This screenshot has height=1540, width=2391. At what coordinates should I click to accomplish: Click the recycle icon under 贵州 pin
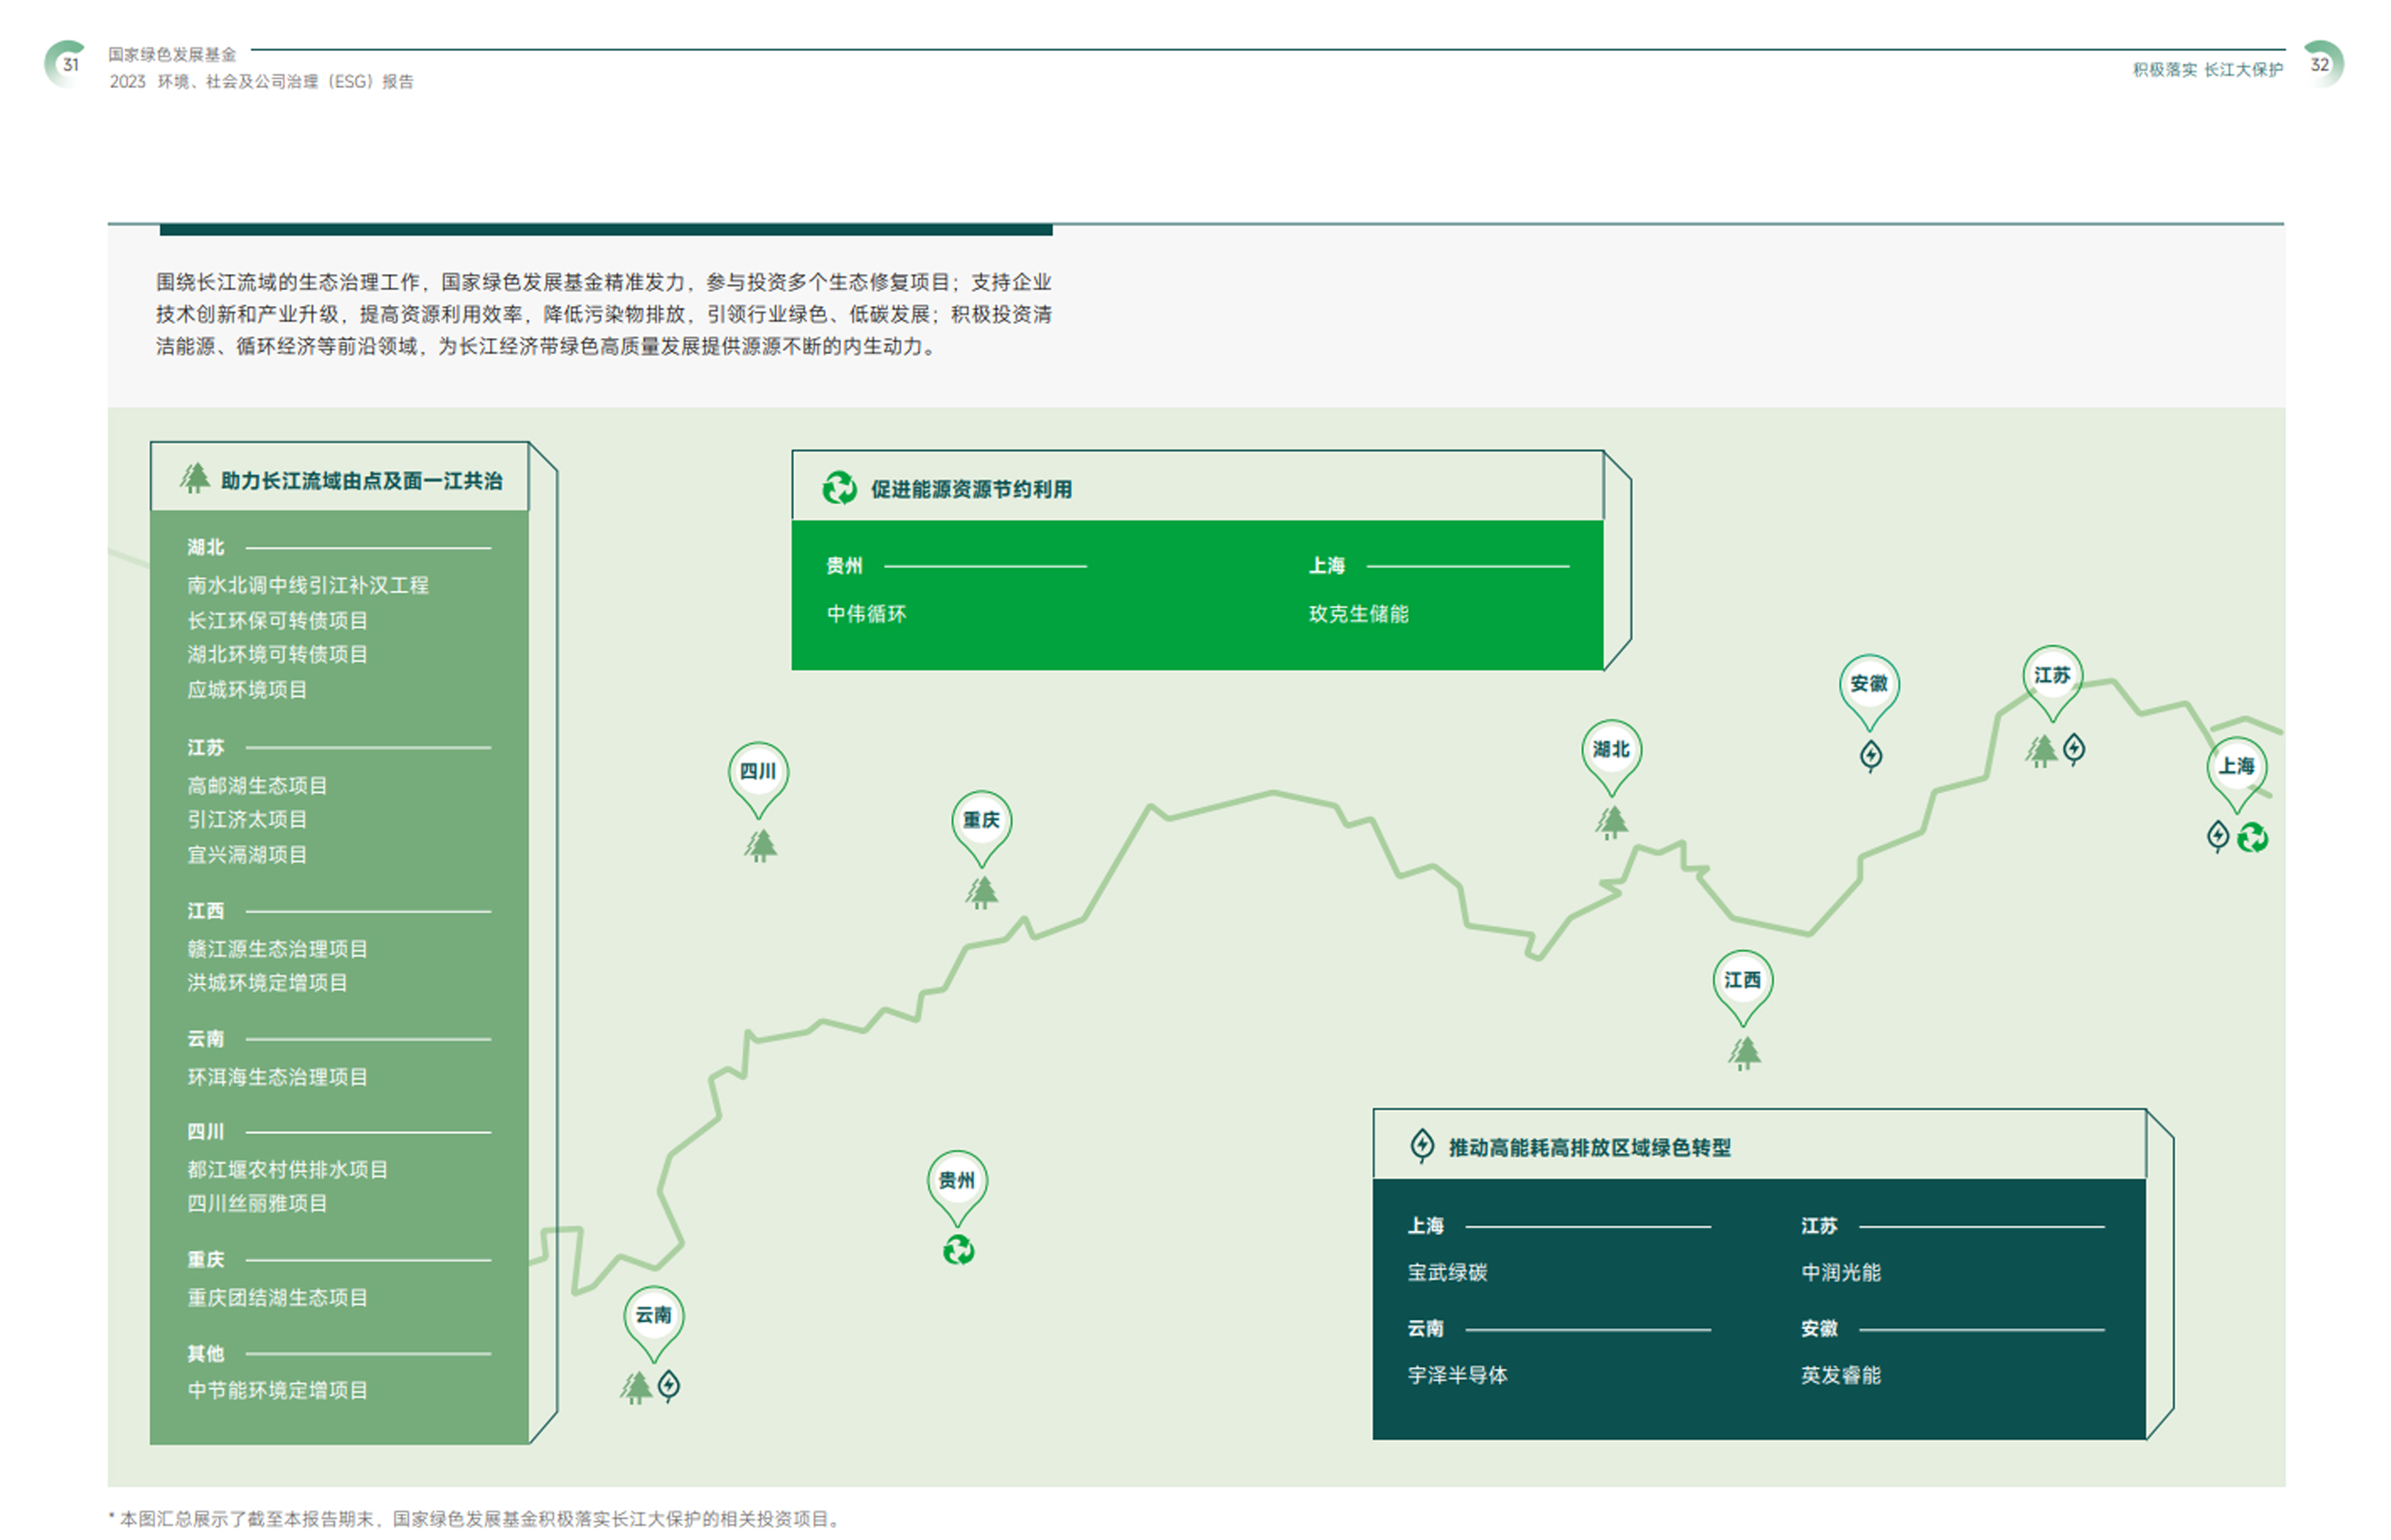click(x=958, y=1250)
